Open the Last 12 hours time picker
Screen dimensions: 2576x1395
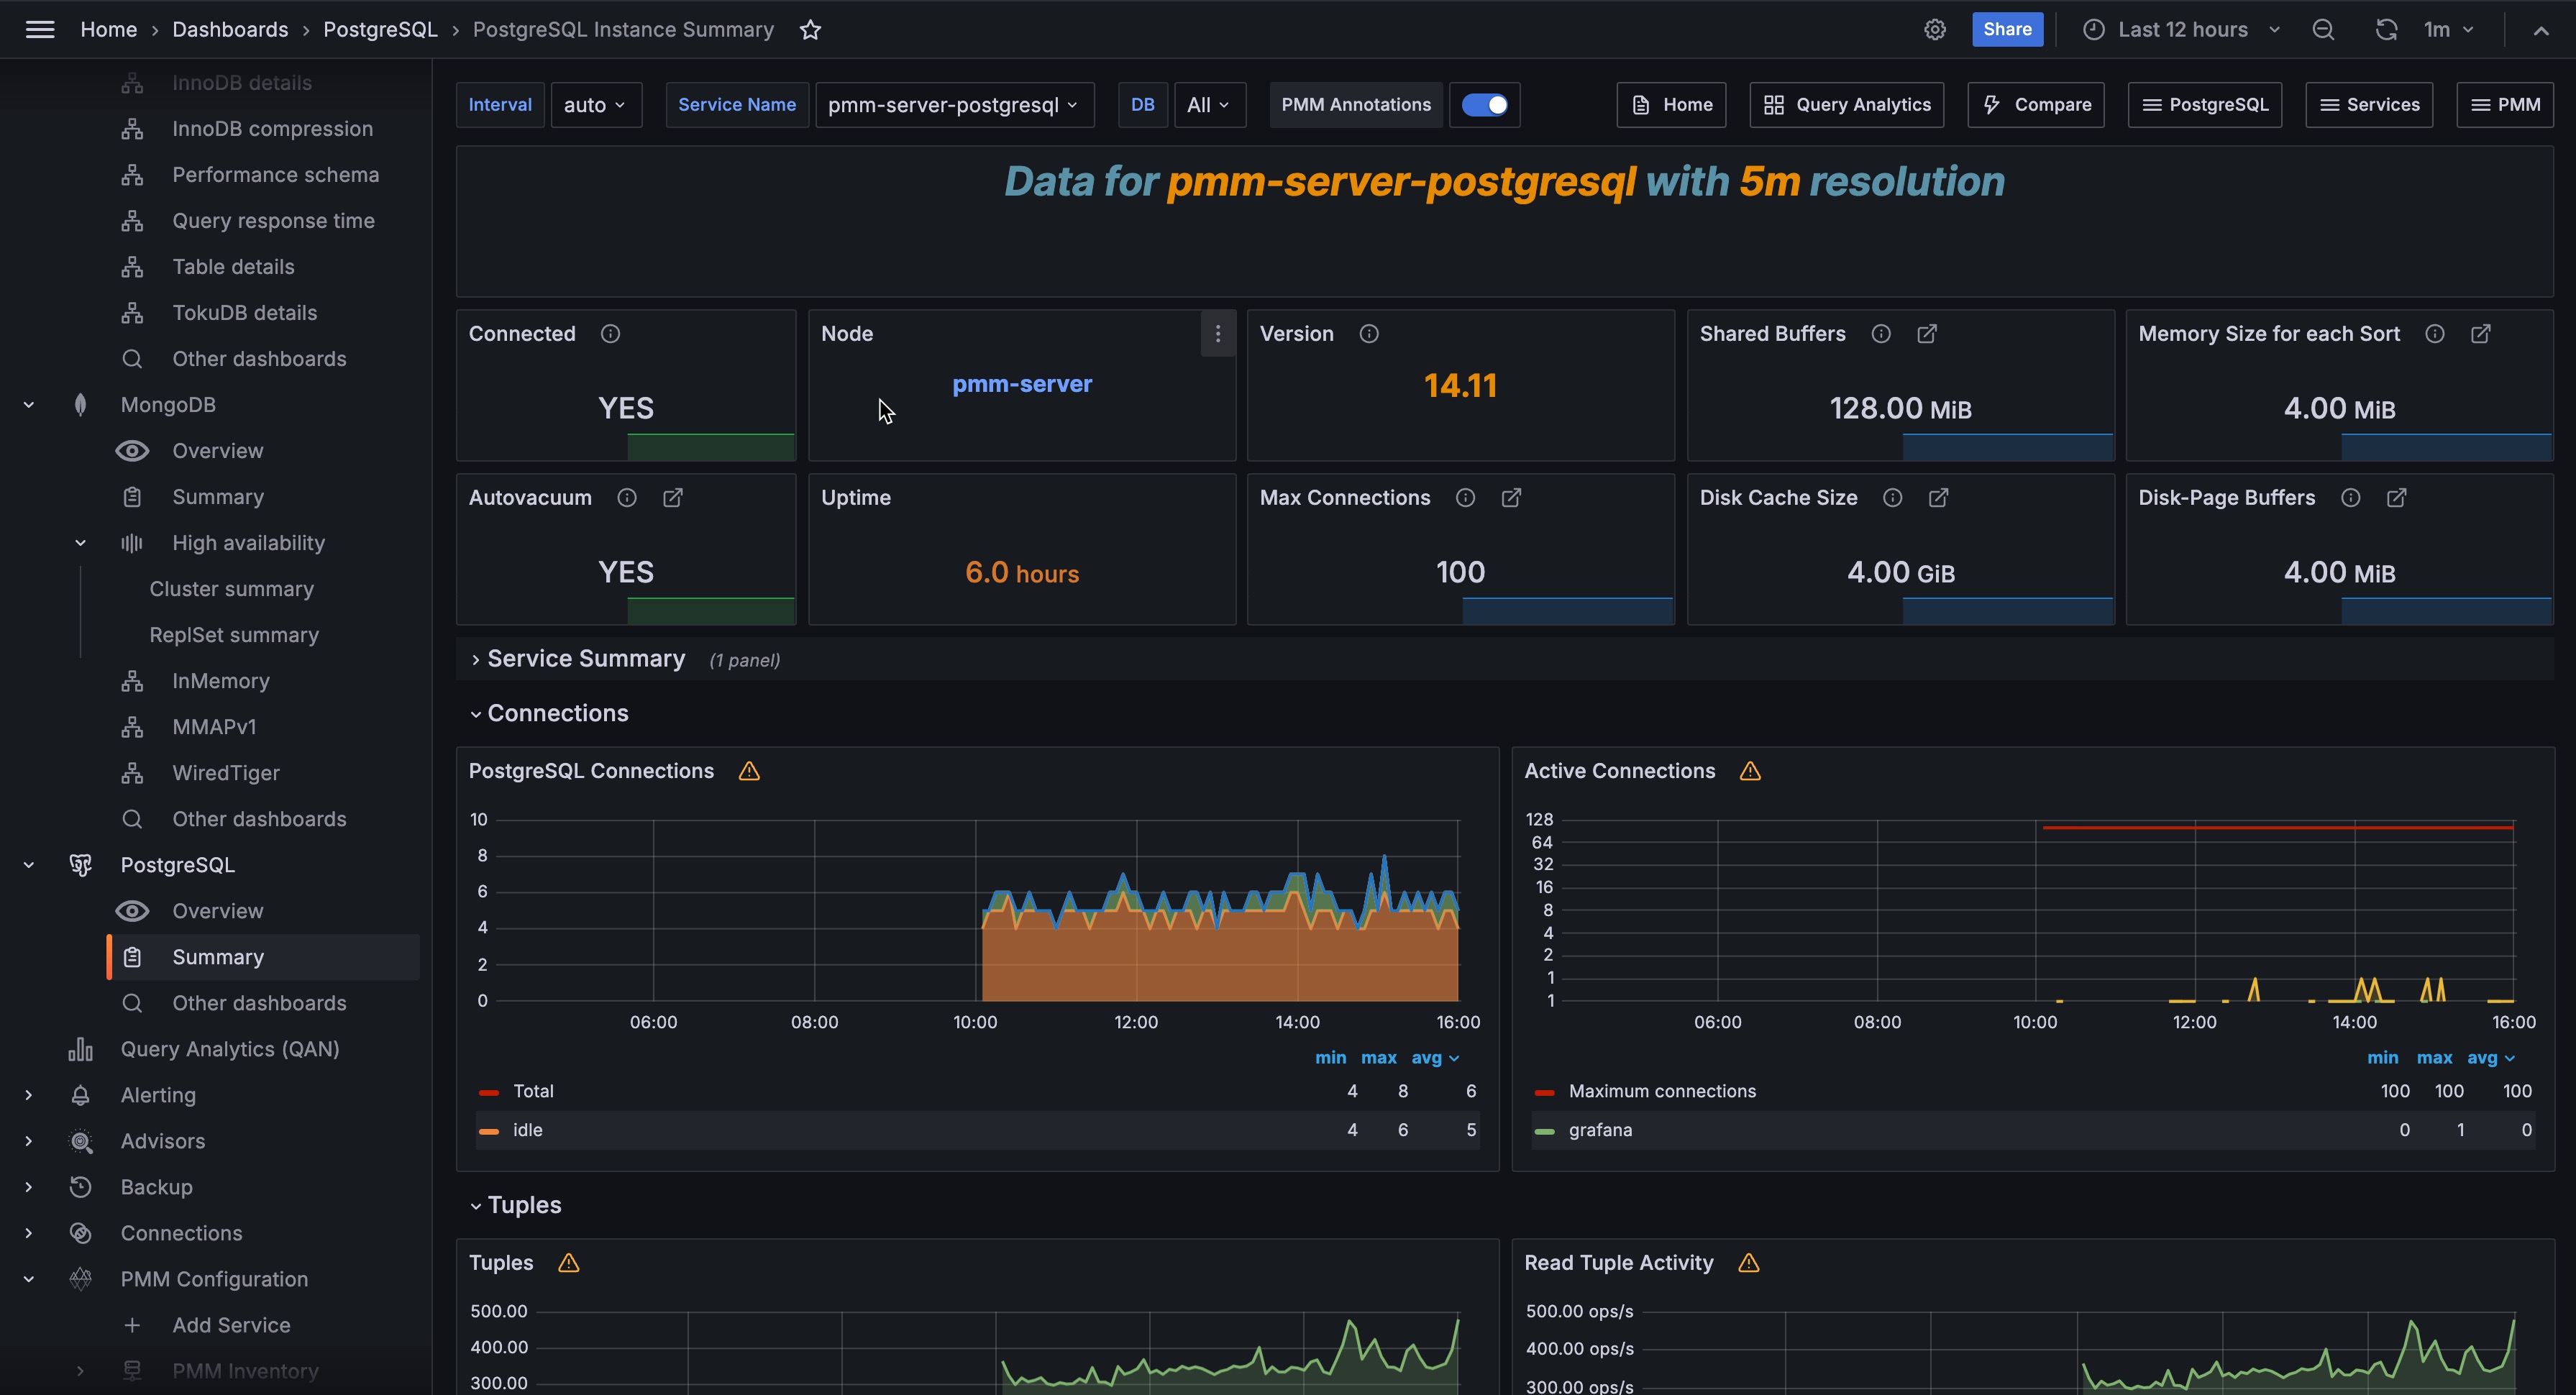pos(2182,30)
